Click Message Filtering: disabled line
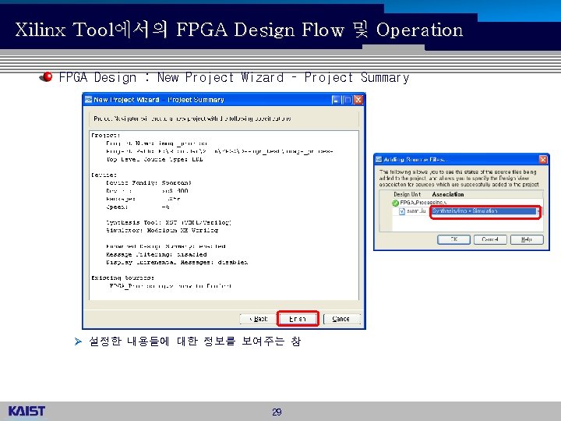 pyautogui.click(x=157, y=254)
